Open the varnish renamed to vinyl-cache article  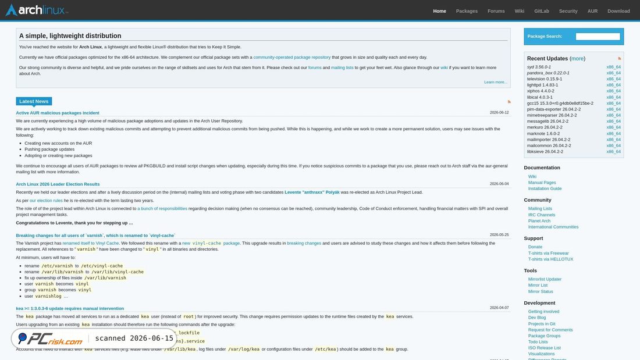[95, 236]
